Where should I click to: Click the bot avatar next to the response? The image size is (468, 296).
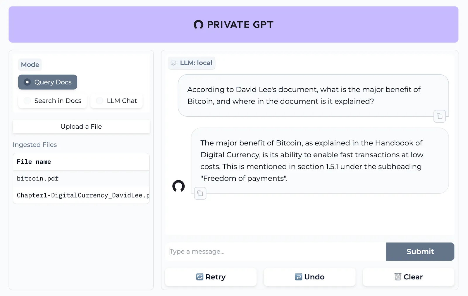(179, 186)
